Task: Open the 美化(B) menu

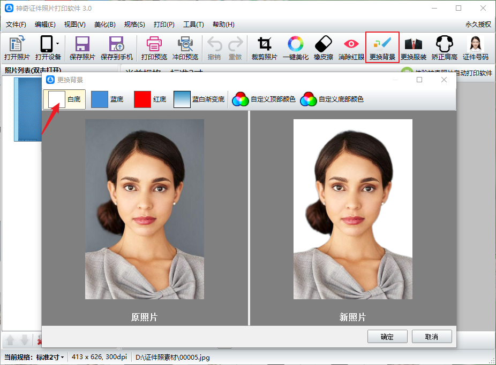Action: pyautogui.click(x=104, y=24)
